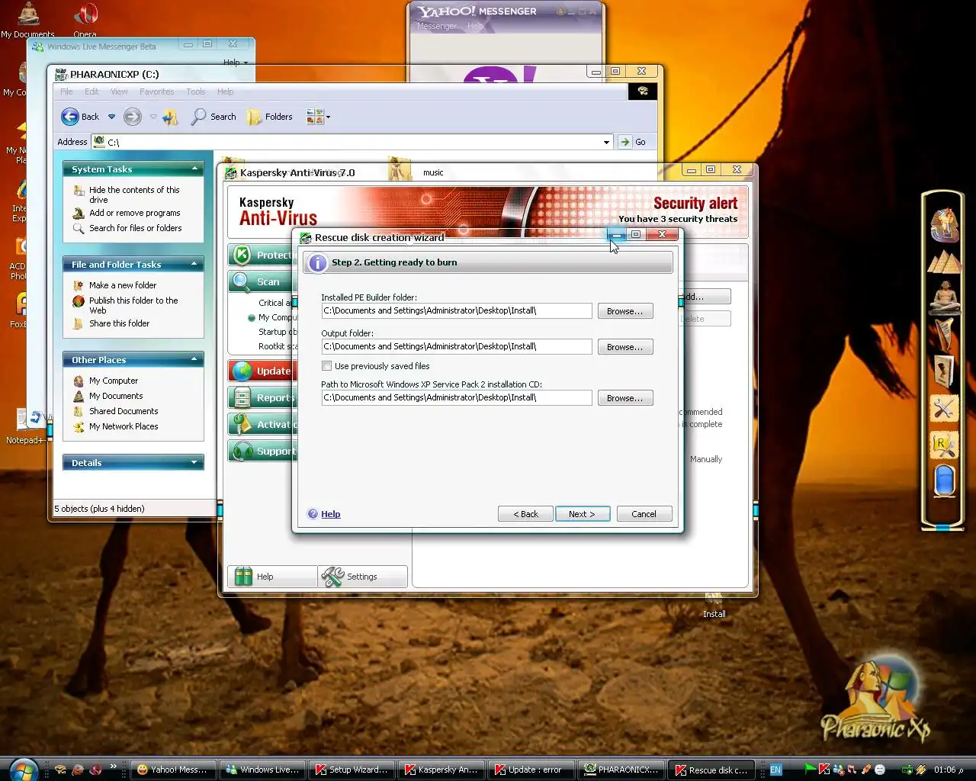The image size is (976, 781).
Task: Click Publish this folder to the Web
Action: pos(133,305)
